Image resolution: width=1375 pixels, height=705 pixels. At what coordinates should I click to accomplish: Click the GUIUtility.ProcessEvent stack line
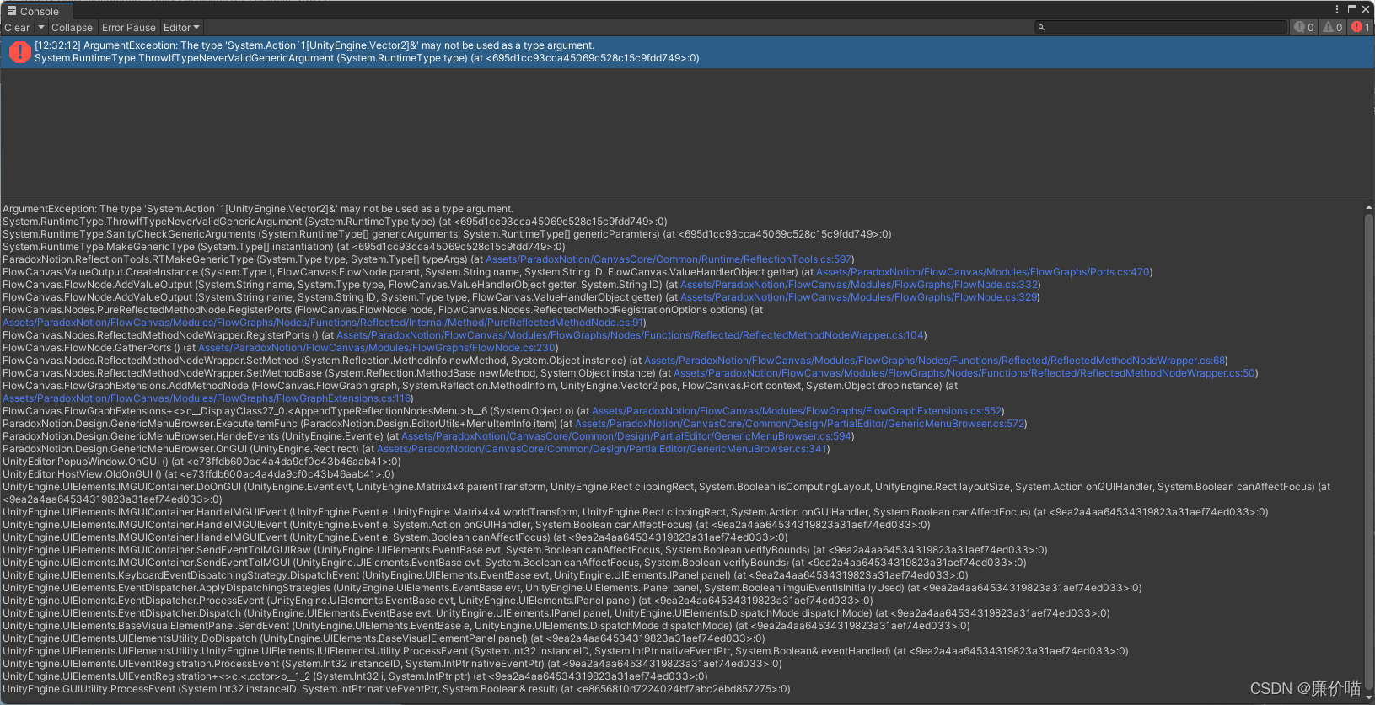pos(396,689)
